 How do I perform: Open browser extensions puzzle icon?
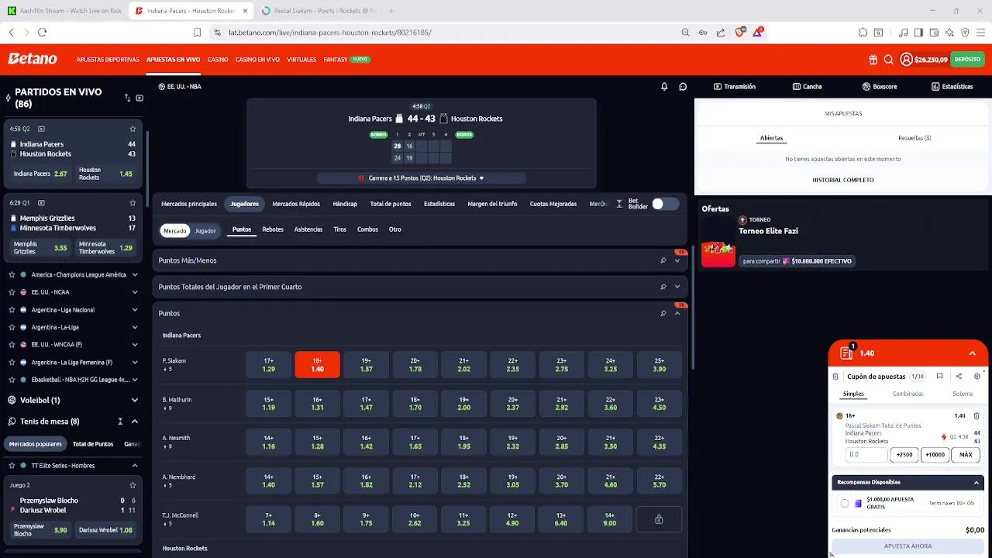pos(863,33)
